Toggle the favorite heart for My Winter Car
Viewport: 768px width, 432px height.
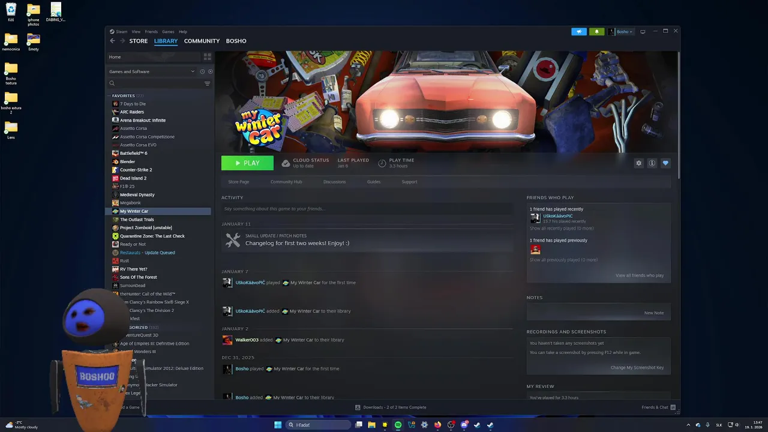[x=665, y=163]
